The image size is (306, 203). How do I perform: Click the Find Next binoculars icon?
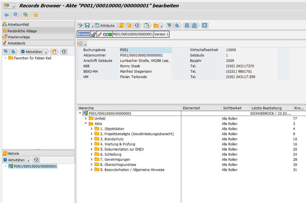coord(194,26)
